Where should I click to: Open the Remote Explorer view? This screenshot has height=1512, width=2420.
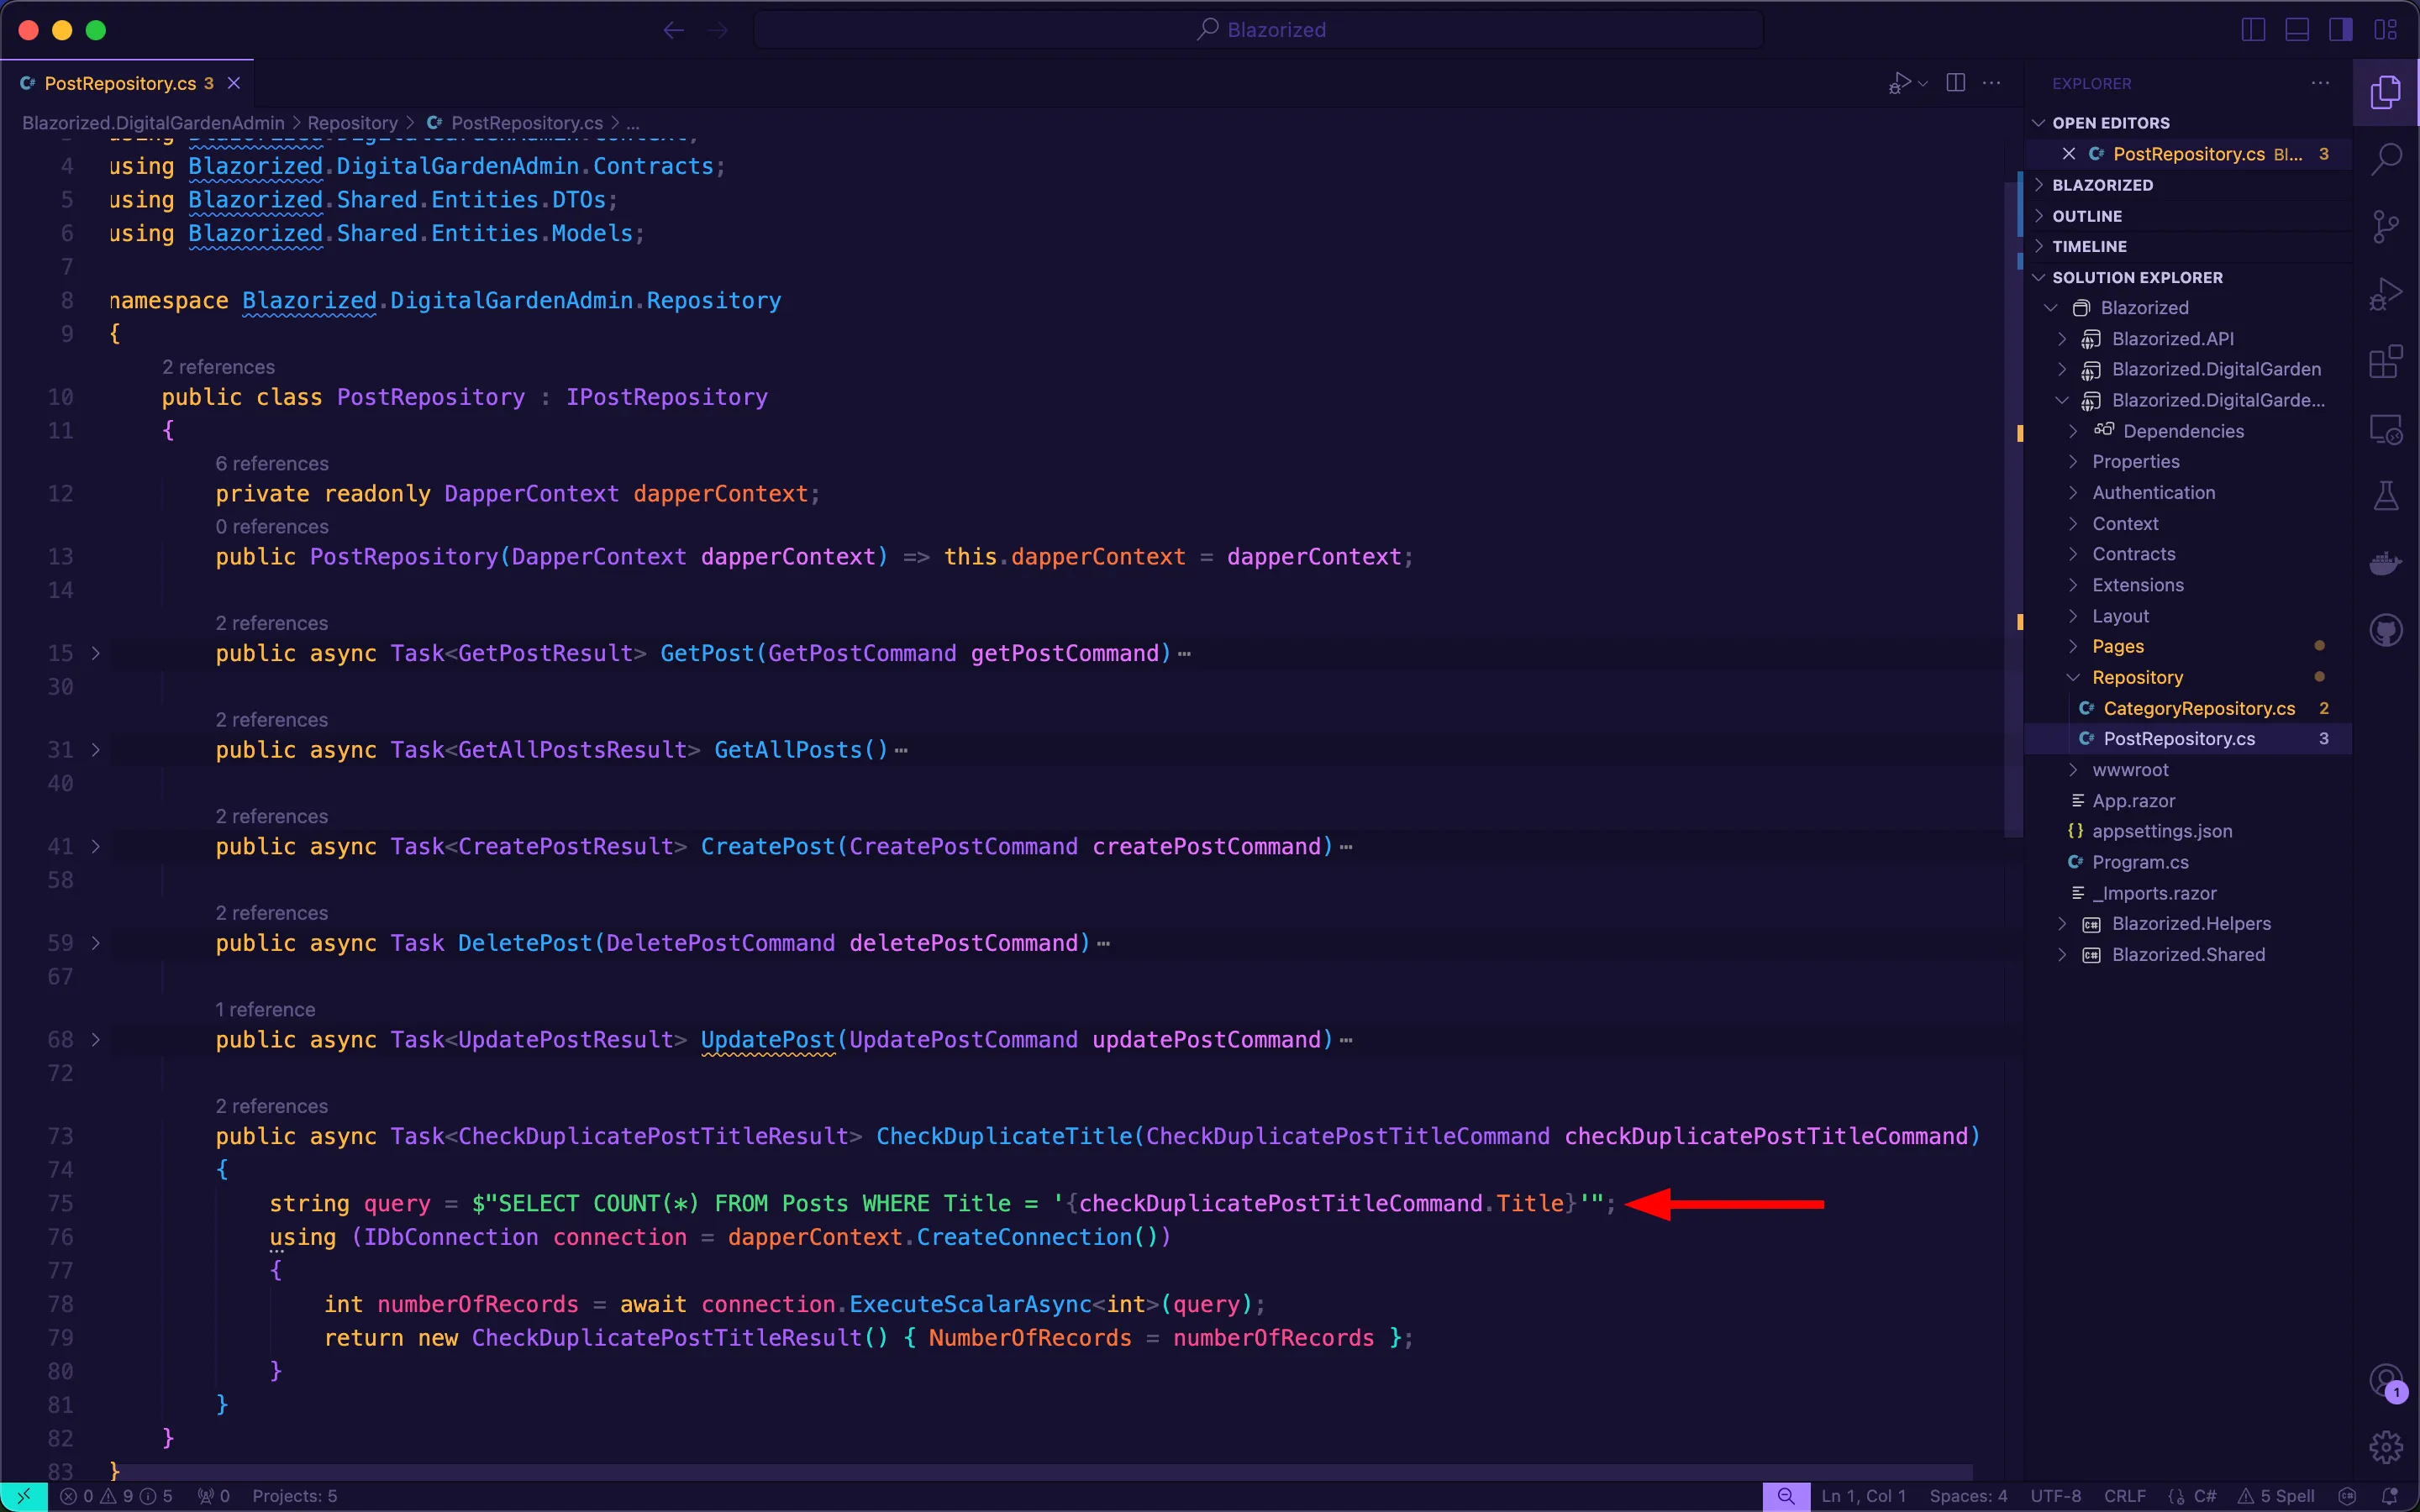[x=2386, y=430]
